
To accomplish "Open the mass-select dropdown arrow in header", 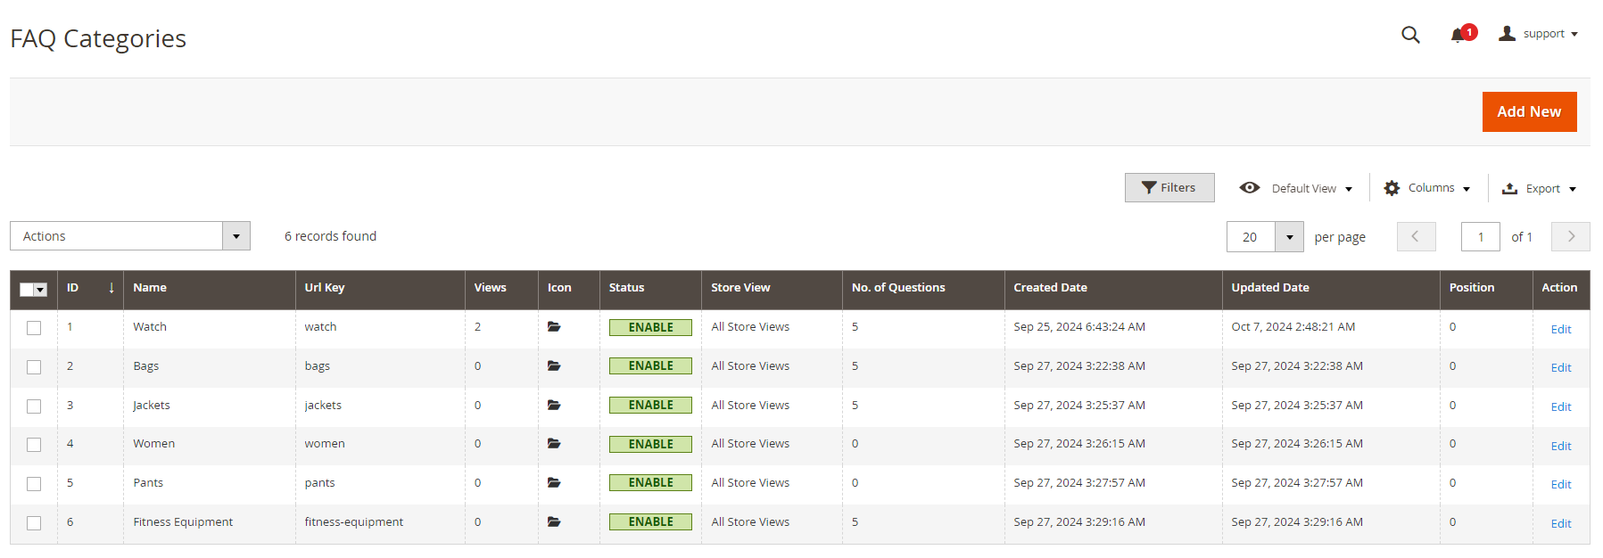I will 41,290.
